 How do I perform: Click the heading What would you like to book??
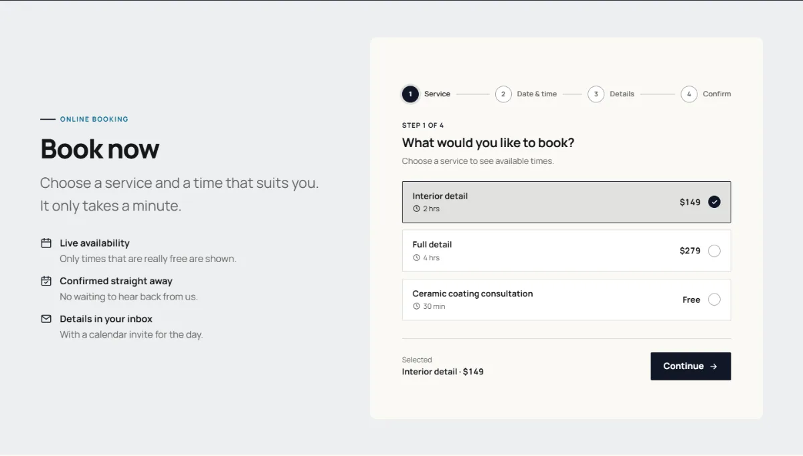pyautogui.click(x=488, y=143)
